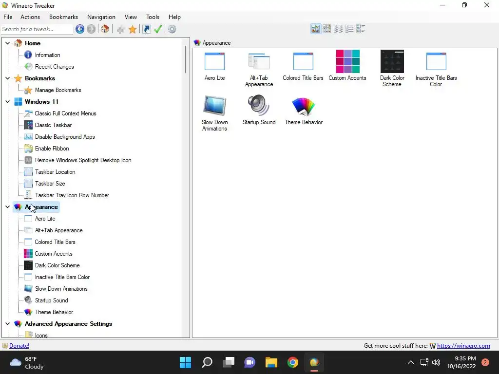Select Remove Windows Spotlight Desktop Icon item
The image size is (499, 374).
pos(83,160)
